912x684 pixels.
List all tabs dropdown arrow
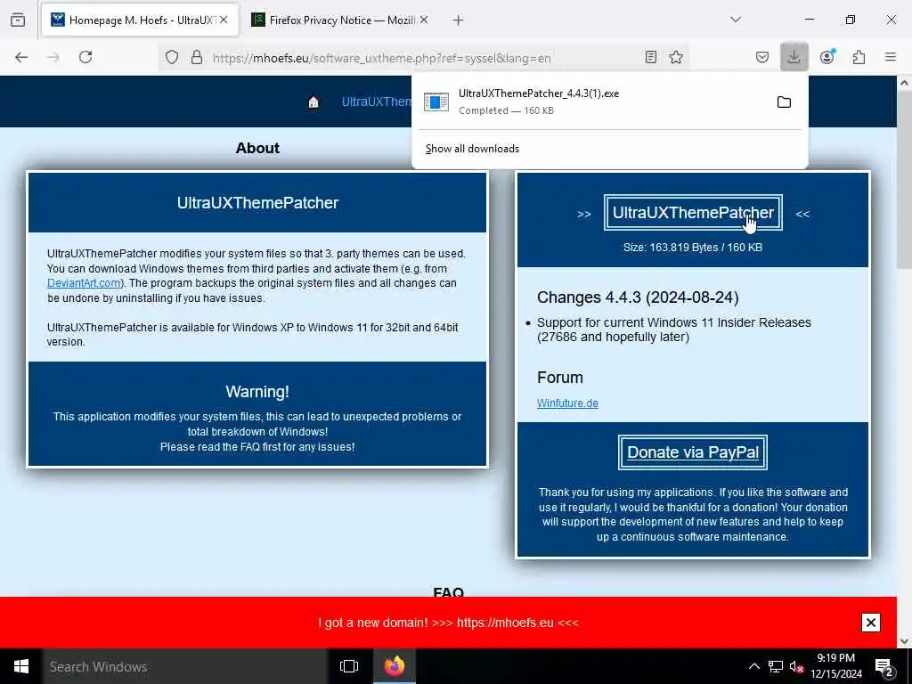(x=736, y=20)
